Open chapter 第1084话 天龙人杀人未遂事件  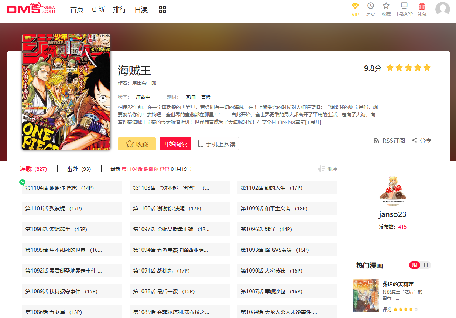click(287, 312)
